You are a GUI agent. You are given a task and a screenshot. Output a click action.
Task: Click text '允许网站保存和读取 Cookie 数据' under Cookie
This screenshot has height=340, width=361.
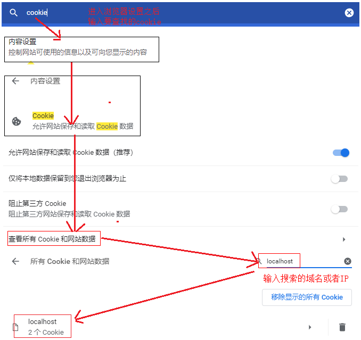[83, 126]
